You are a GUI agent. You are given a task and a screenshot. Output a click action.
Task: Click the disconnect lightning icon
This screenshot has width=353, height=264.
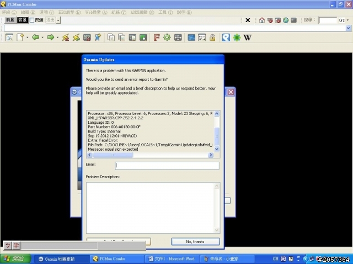65,37
